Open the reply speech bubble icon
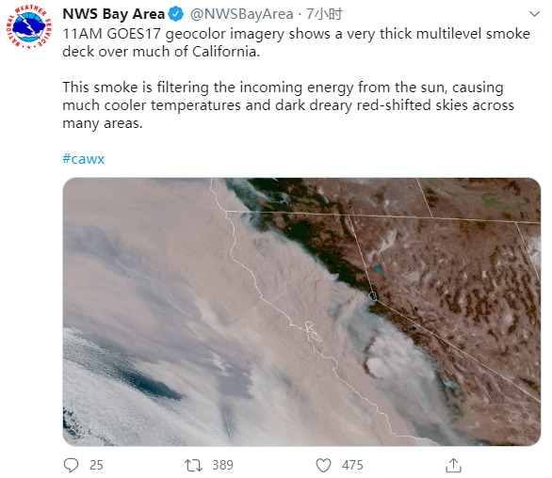 (71, 465)
